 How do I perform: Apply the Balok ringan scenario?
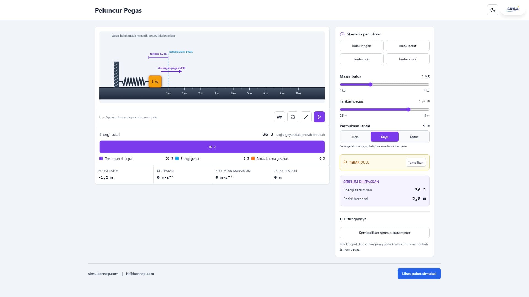[x=361, y=46]
